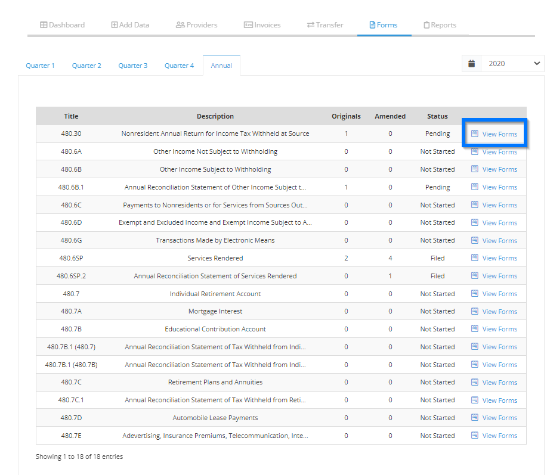Screen dimensions: 547x475
Task: Click the 480.7E title cell
Action: coord(71,436)
